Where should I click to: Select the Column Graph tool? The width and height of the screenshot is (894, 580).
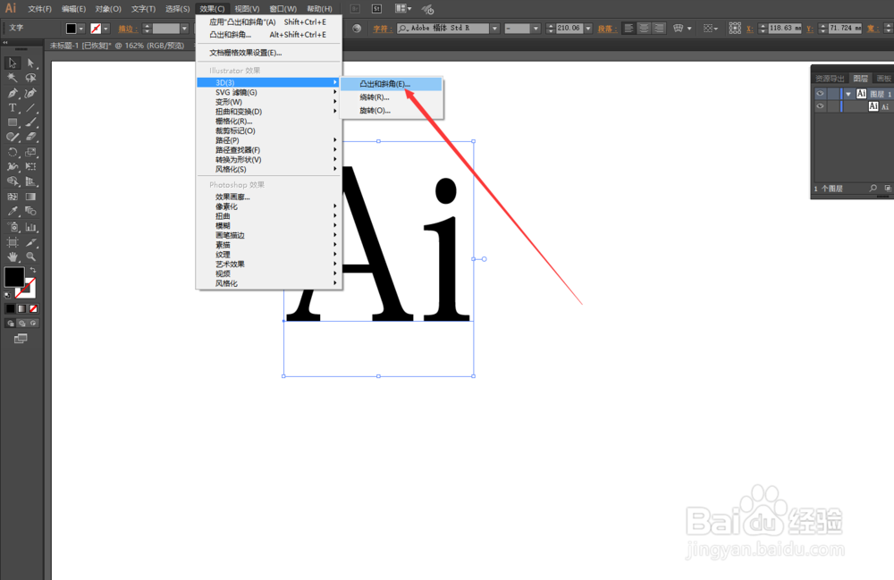(30, 227)
